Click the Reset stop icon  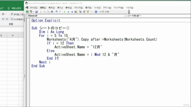tap(72, 12)
